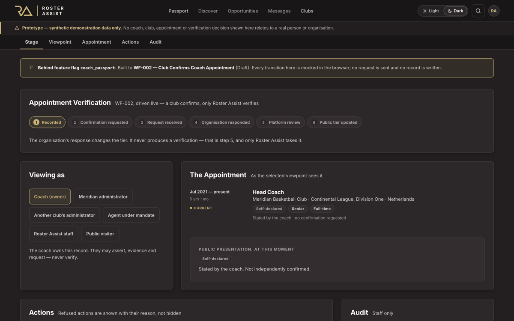The width and height of the screenshot is (514, 321).
Task: Select step 6 Public tier updated
Action: point(335,122)
